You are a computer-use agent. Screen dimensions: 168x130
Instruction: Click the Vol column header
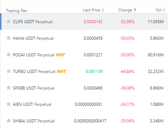pos(158,10)
